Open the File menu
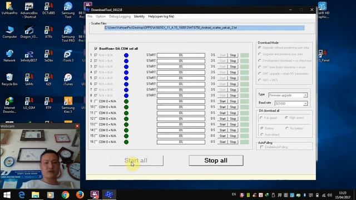 pos(90,16)
